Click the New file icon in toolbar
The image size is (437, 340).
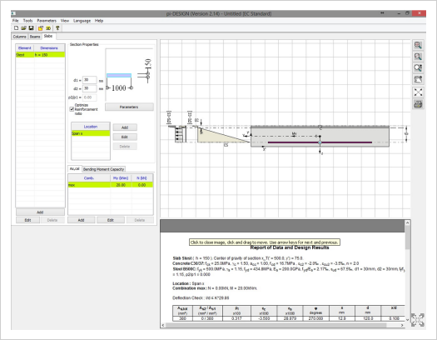(16, 27)
